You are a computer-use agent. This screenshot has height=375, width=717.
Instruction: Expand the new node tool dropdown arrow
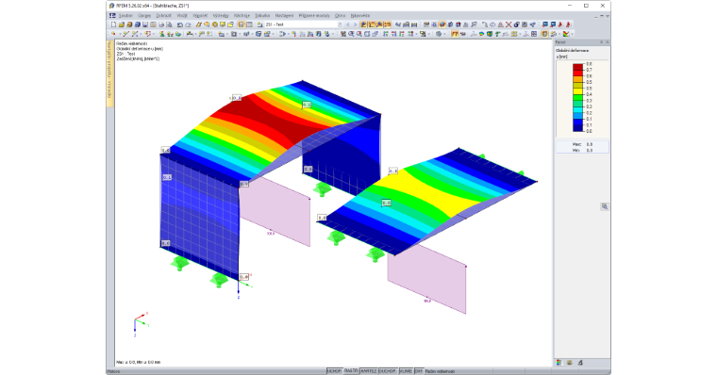click(120, 34)
